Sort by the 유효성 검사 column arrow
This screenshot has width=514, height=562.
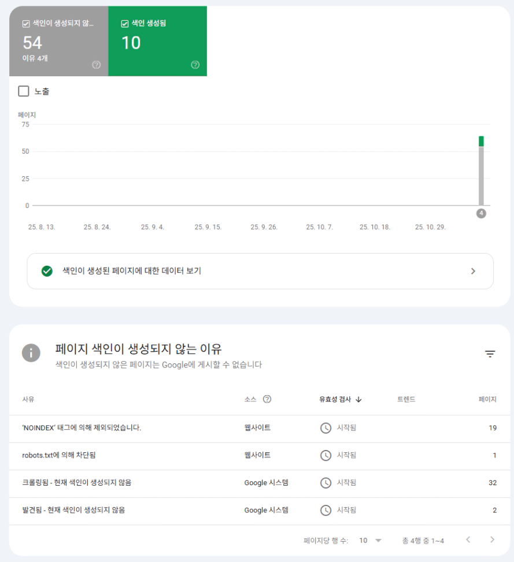coord(358,399)
